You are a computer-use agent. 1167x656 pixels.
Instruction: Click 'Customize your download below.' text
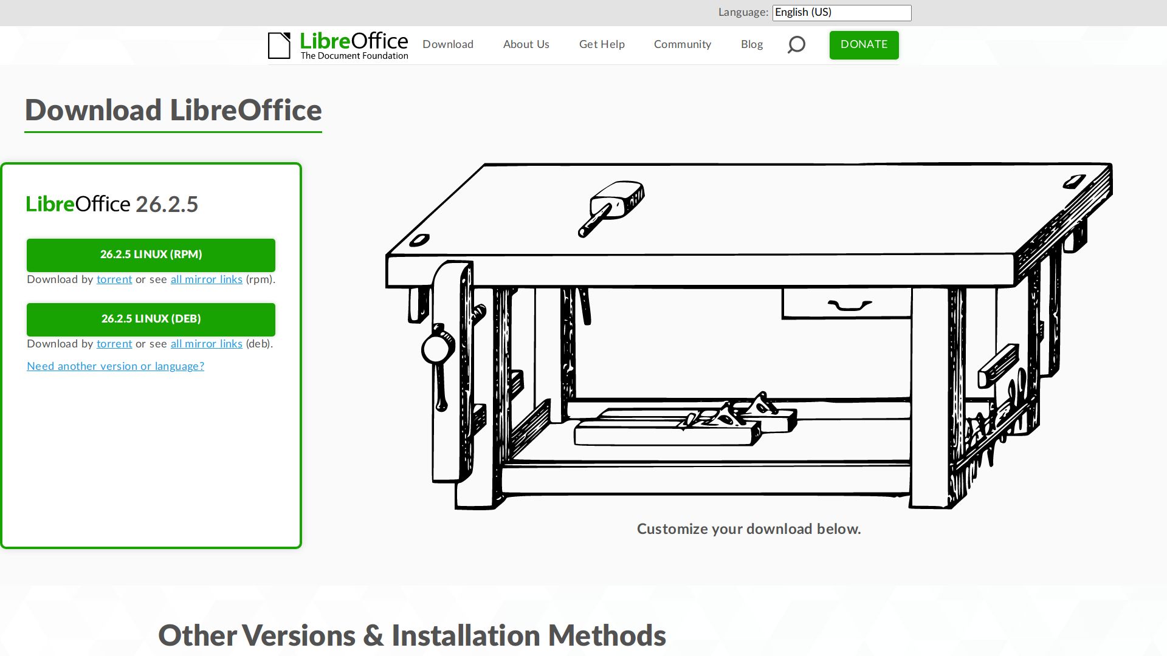pos(749,529)
